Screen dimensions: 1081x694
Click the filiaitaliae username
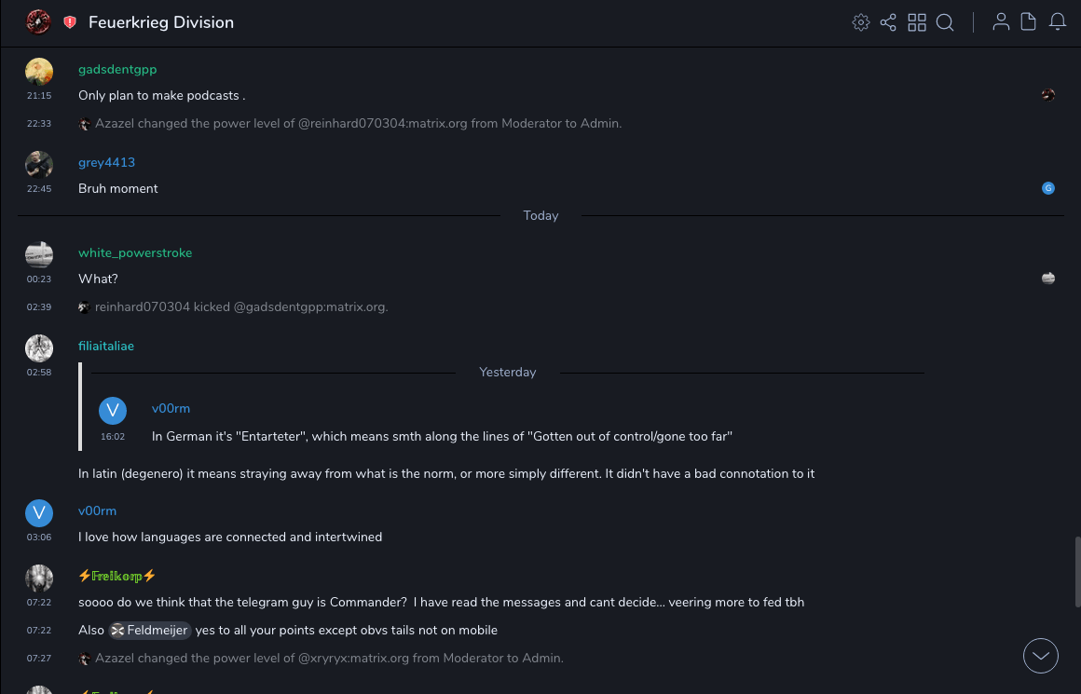106,347
